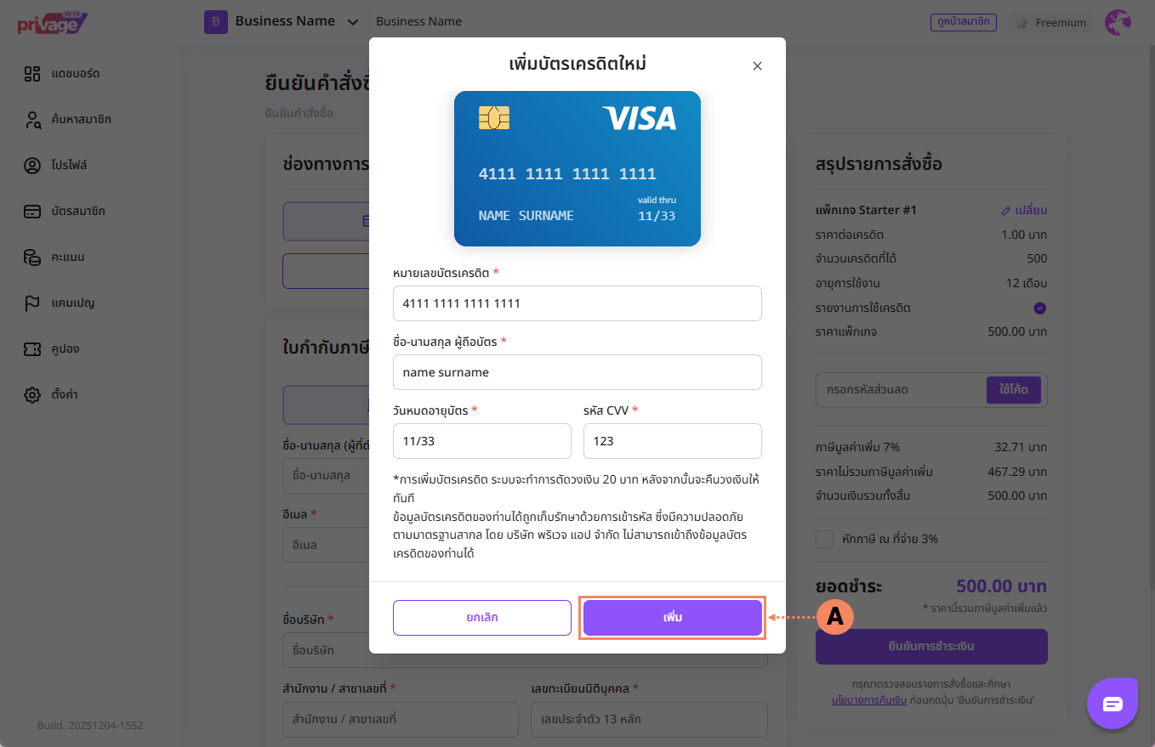Click the settings gear icon

[x=32, y=395]
